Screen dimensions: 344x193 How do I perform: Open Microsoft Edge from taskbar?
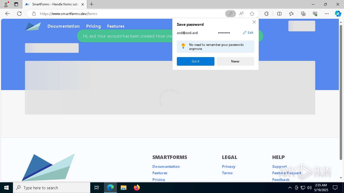coord(110,188)
